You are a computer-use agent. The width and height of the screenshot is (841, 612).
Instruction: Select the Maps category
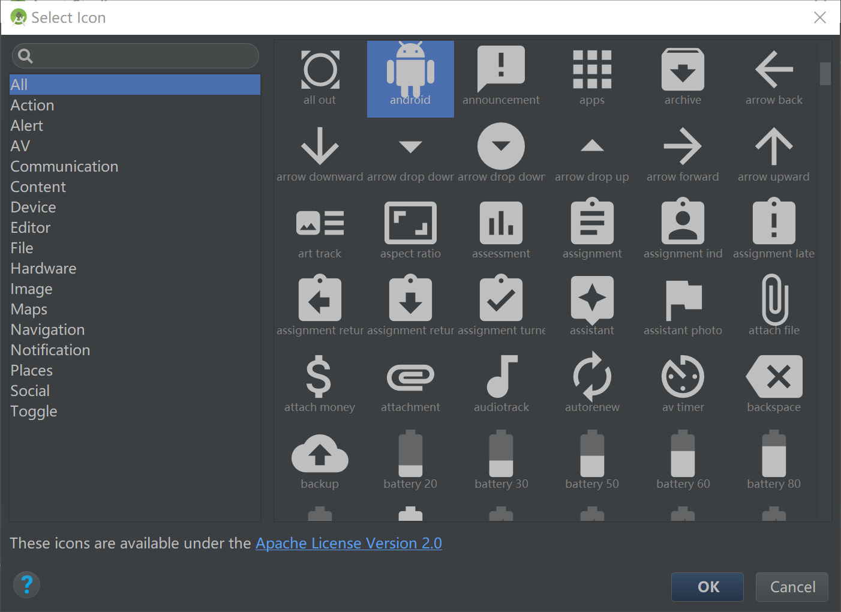pyautogui.click(x=135, y=309)
